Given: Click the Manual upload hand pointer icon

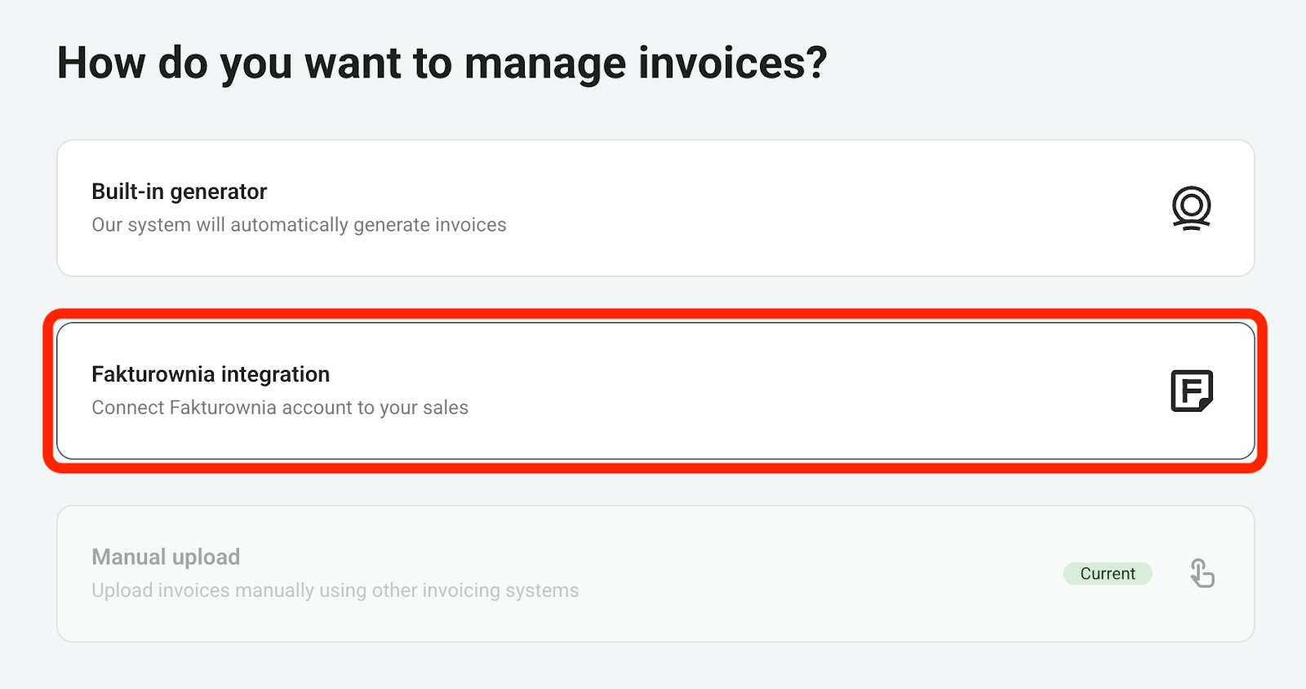Looking at the screenshot, I should [1202, 573].
